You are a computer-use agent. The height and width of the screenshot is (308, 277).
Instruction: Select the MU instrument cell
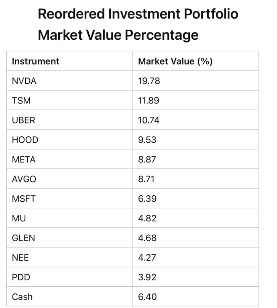(x=19, y=219)
